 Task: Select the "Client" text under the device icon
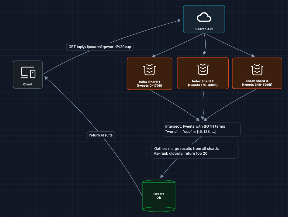[28, 84]
